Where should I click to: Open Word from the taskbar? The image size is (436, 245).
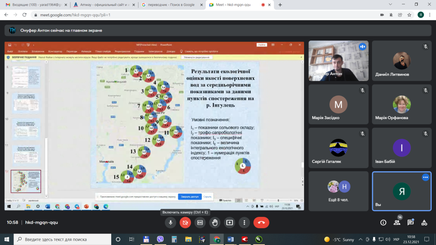point(231,239)
